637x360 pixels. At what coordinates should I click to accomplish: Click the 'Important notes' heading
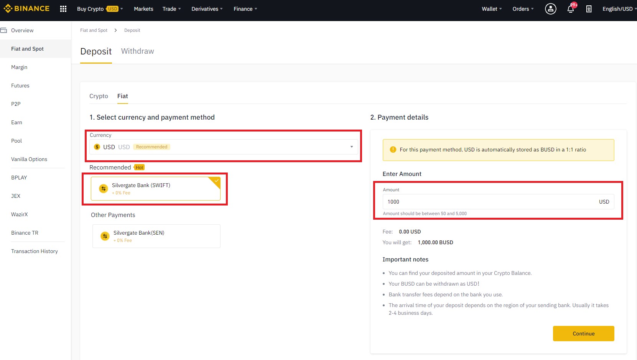[x=405, y=260]
